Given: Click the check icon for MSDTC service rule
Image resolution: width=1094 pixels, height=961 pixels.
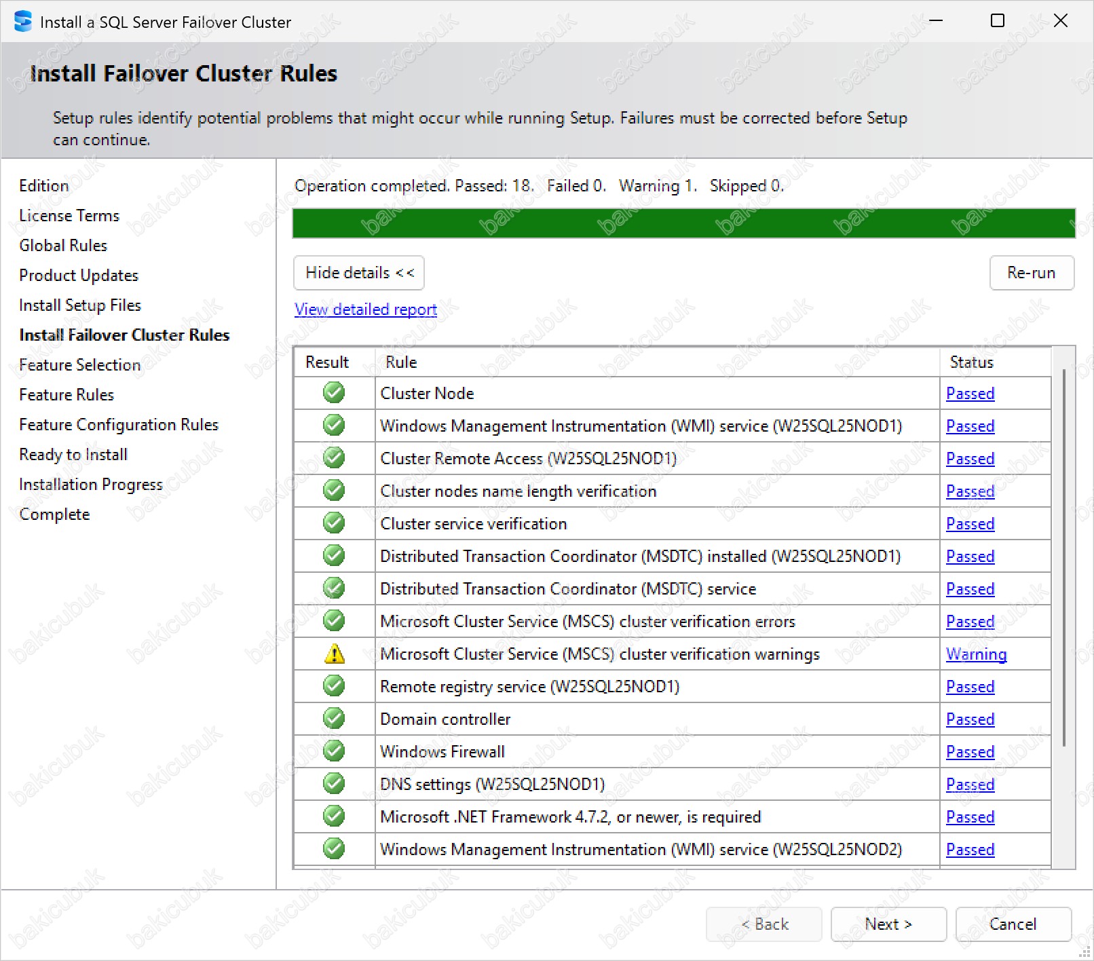Looking at the screenshot, I should pos(333,588).
